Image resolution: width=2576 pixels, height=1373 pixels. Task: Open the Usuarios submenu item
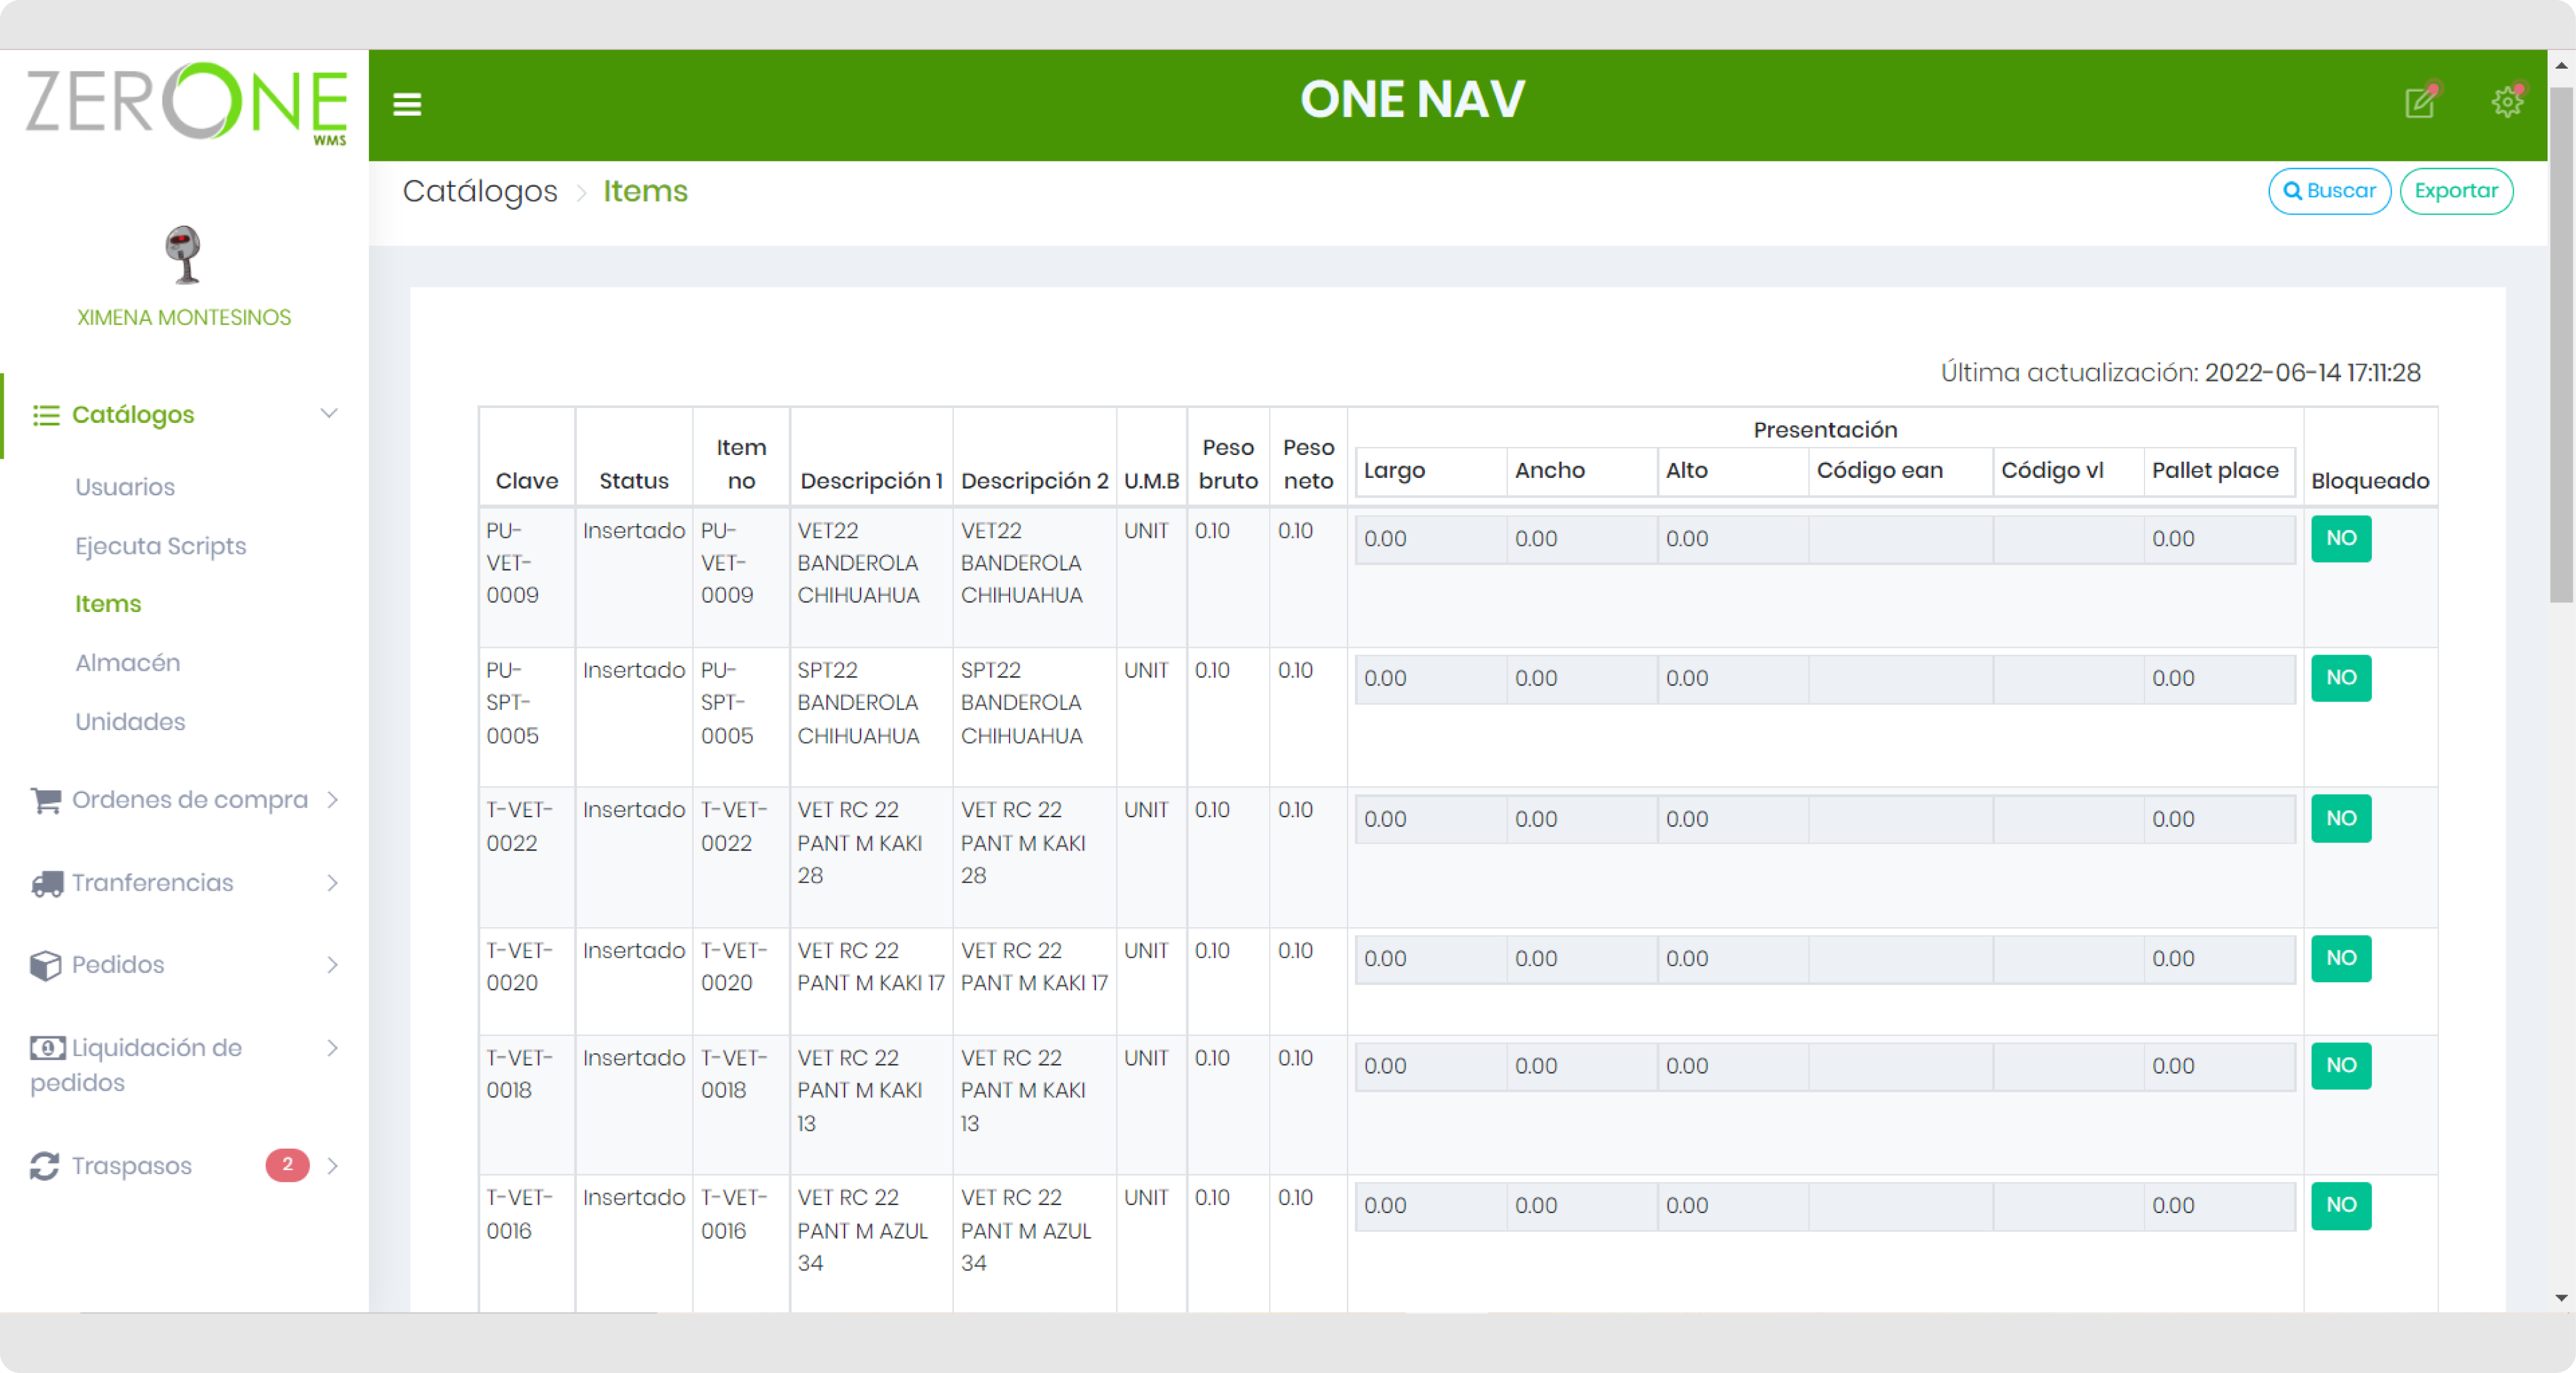[x=125, y=487]
